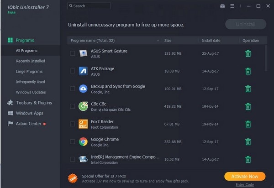Viewport: 274px width, 188px height.
Task: Click the Action Center flag icon
Action: (x=10, y=124)
